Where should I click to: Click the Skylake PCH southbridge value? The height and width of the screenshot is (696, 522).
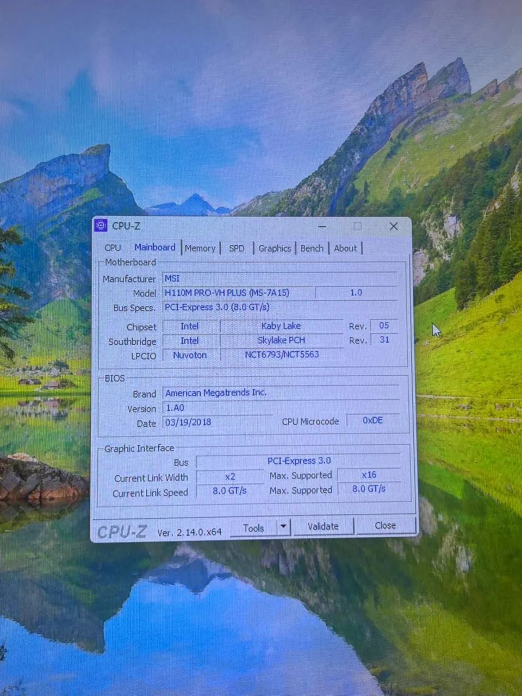[x=281, y=340]
